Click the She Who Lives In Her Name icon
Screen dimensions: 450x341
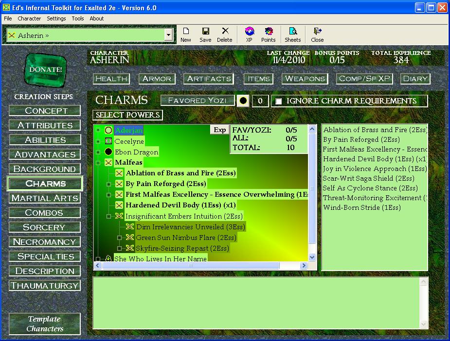(108, 258)
